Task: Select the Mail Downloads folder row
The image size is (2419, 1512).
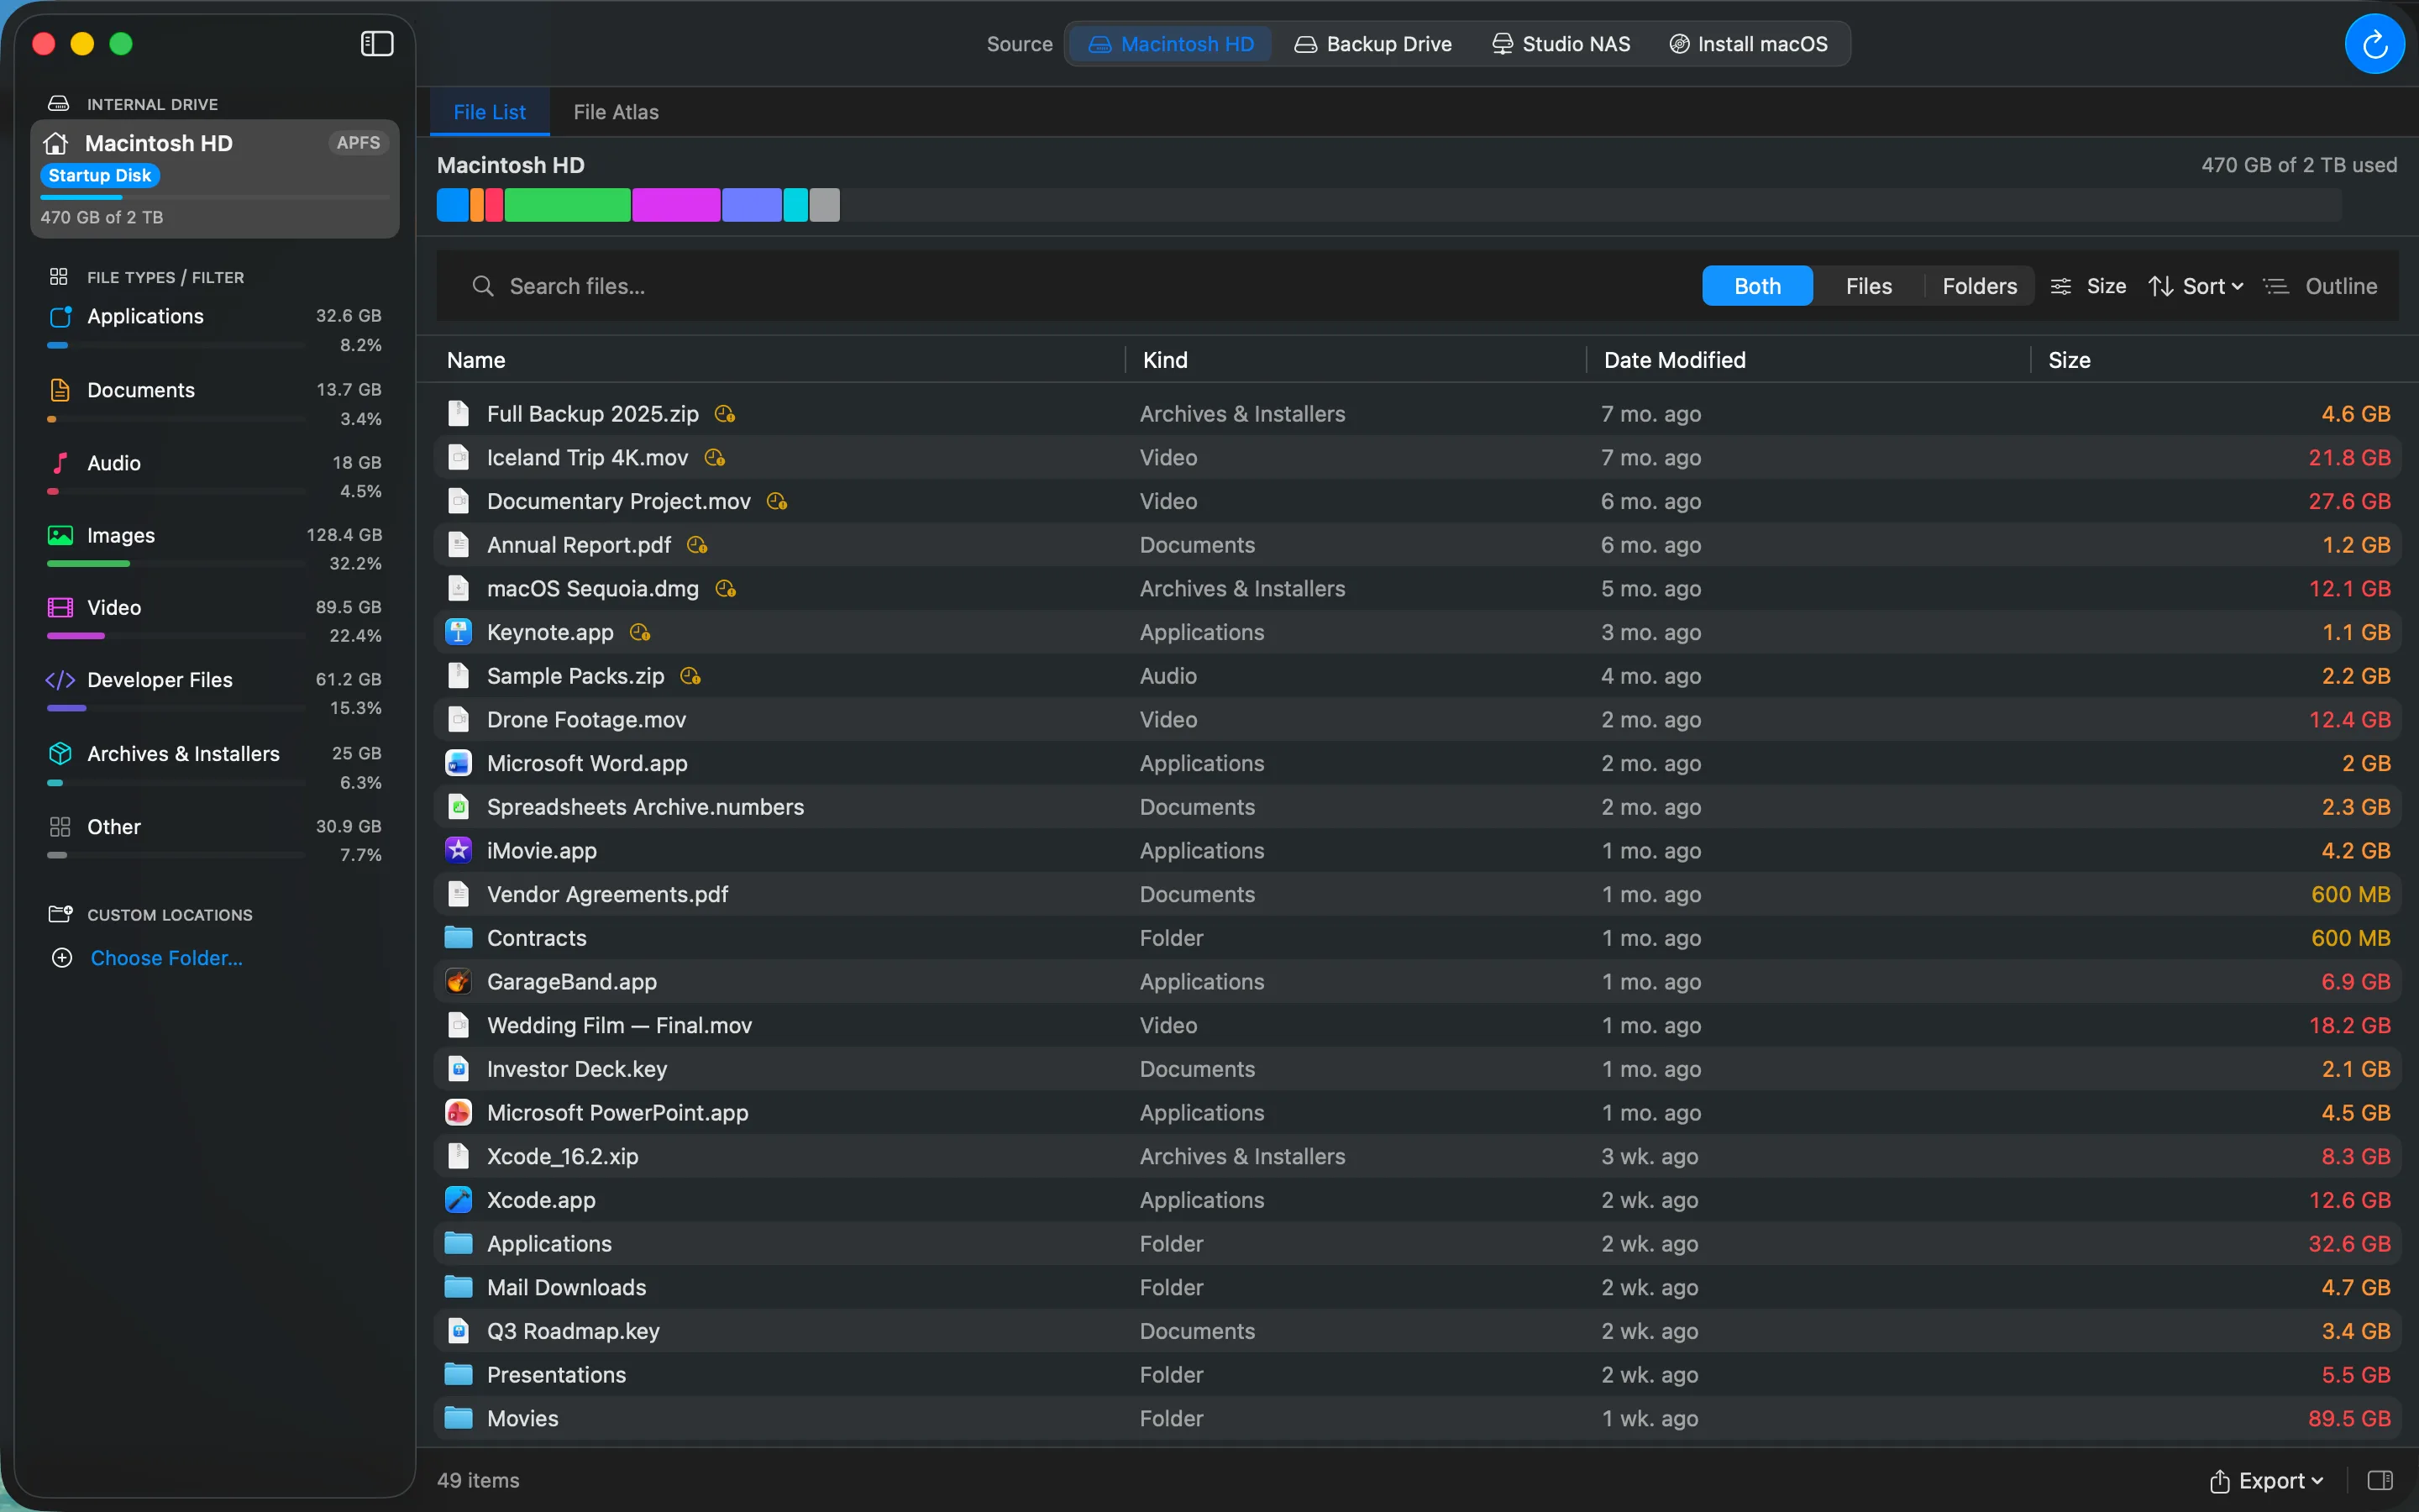Action: (1418, 1287)
